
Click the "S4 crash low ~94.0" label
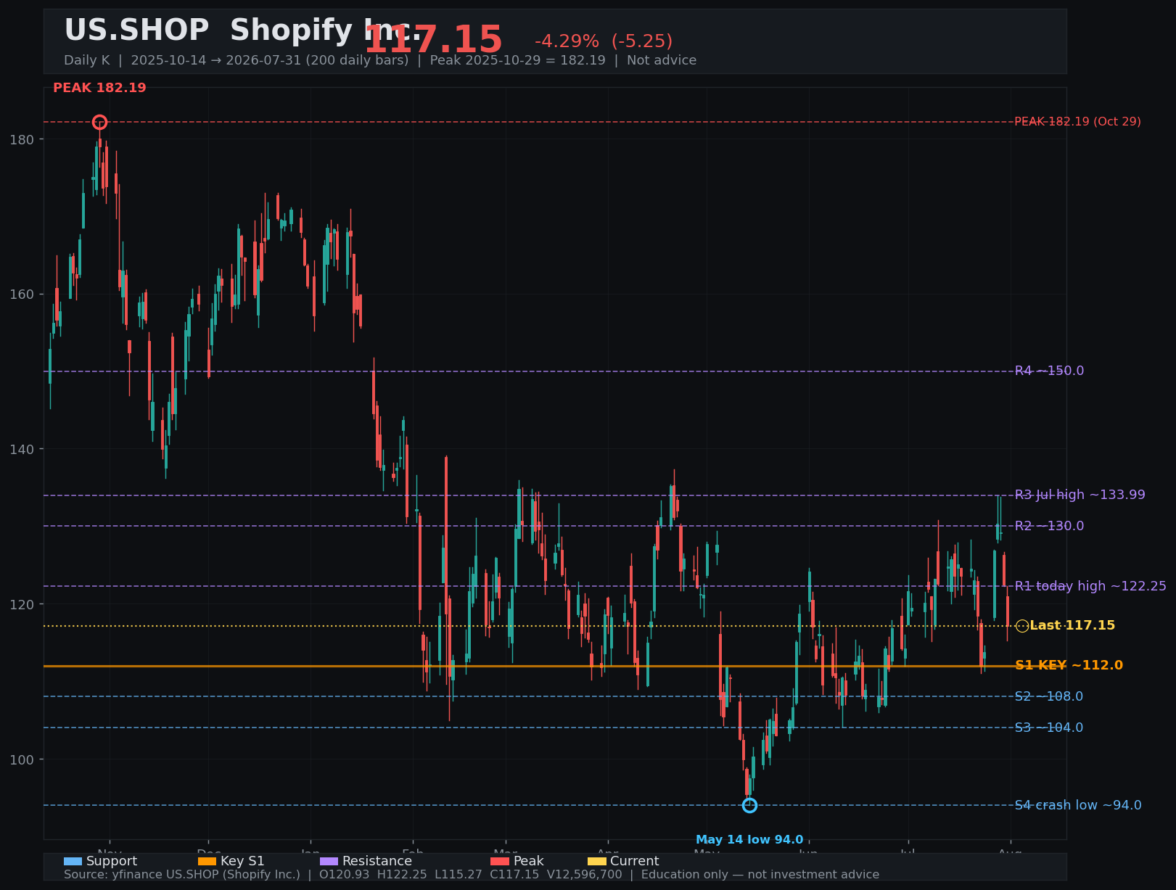[1077, 805]
